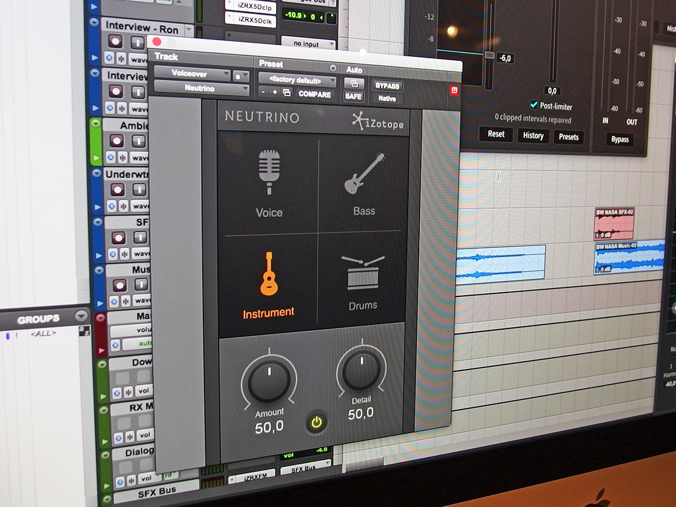Open History in the RX De-clip window
Viewport: 676px width, 507px height.
coord(533,135)
